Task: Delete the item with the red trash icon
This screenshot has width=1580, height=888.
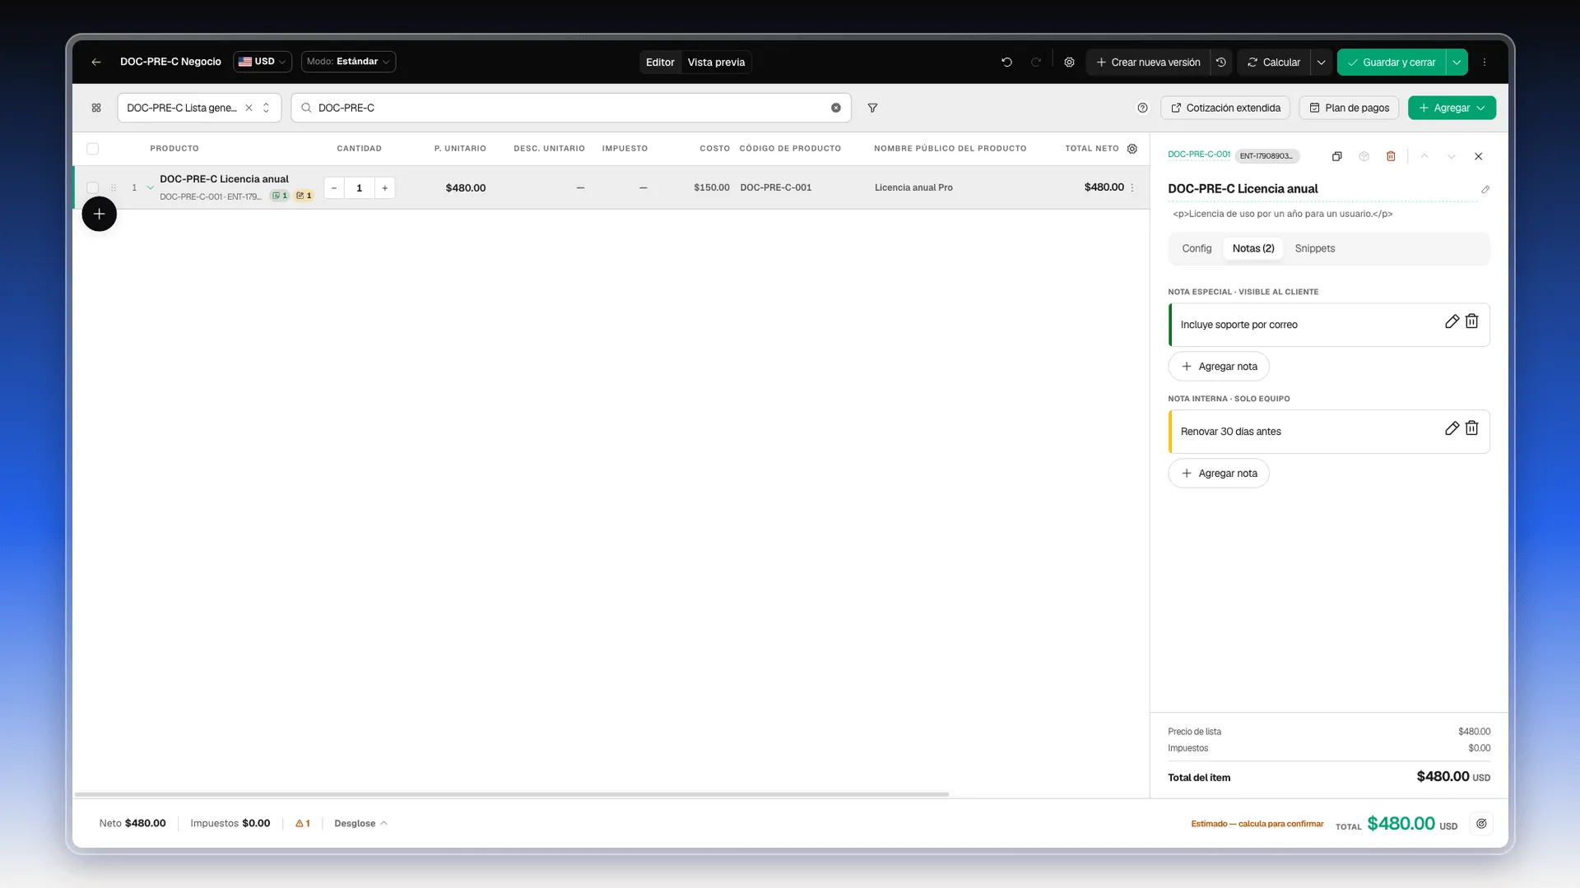Action: 1391,156
